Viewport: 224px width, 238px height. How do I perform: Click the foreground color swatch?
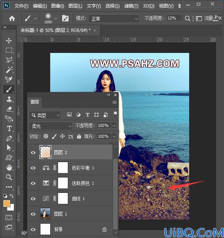point(7,203)
